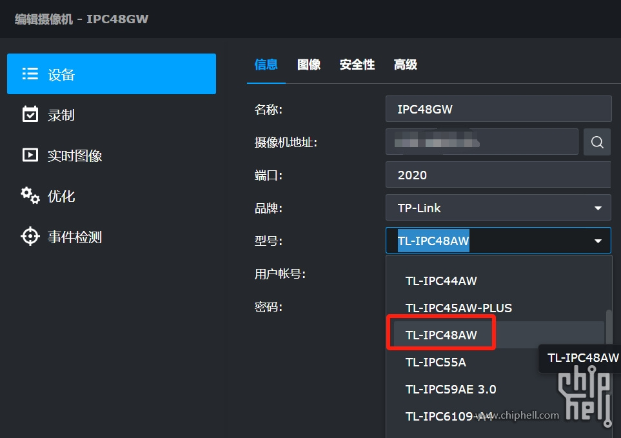Open the 品牌 dropdown showing TP-Link
The image size is (621, 438).
[x=498, y=208]
